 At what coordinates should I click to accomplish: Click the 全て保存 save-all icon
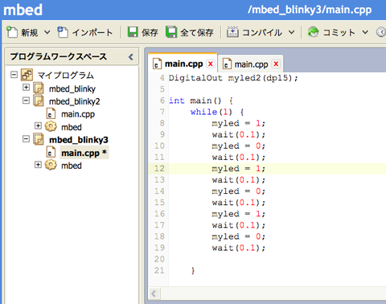coord(171,32)
